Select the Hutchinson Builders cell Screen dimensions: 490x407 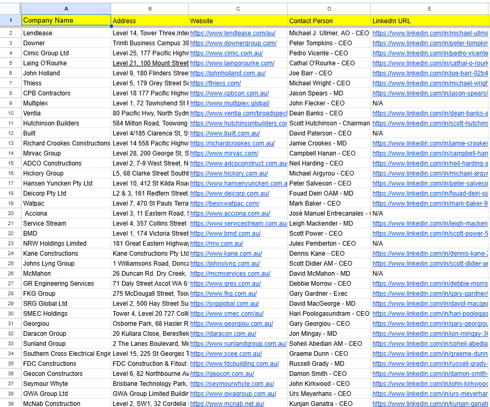[x=66, y=123]
